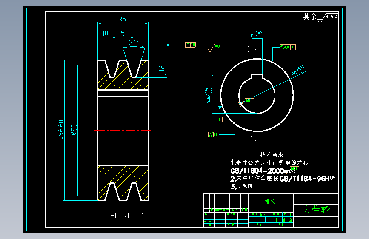Click the 3.去毛刺 requirement line
This screenshot has height=239, width=369.
coord(242,186)
